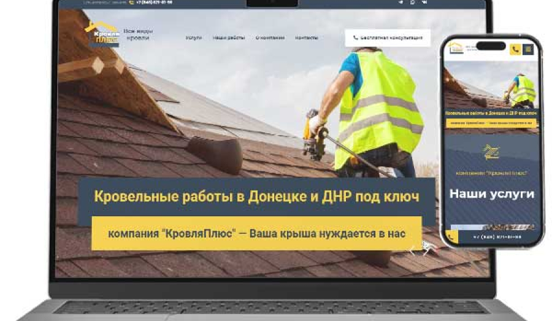Open the hamburger menu on the mobile site
The width and height of the screenshot is (552, 321).
(528, 50)
